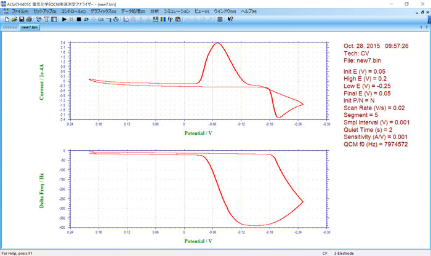The height and width of the screenshot is (256, 431).
Task: Click the 'Init E (V) = 0.05' text
Action: pyautogui.click(x=365, y=71)
